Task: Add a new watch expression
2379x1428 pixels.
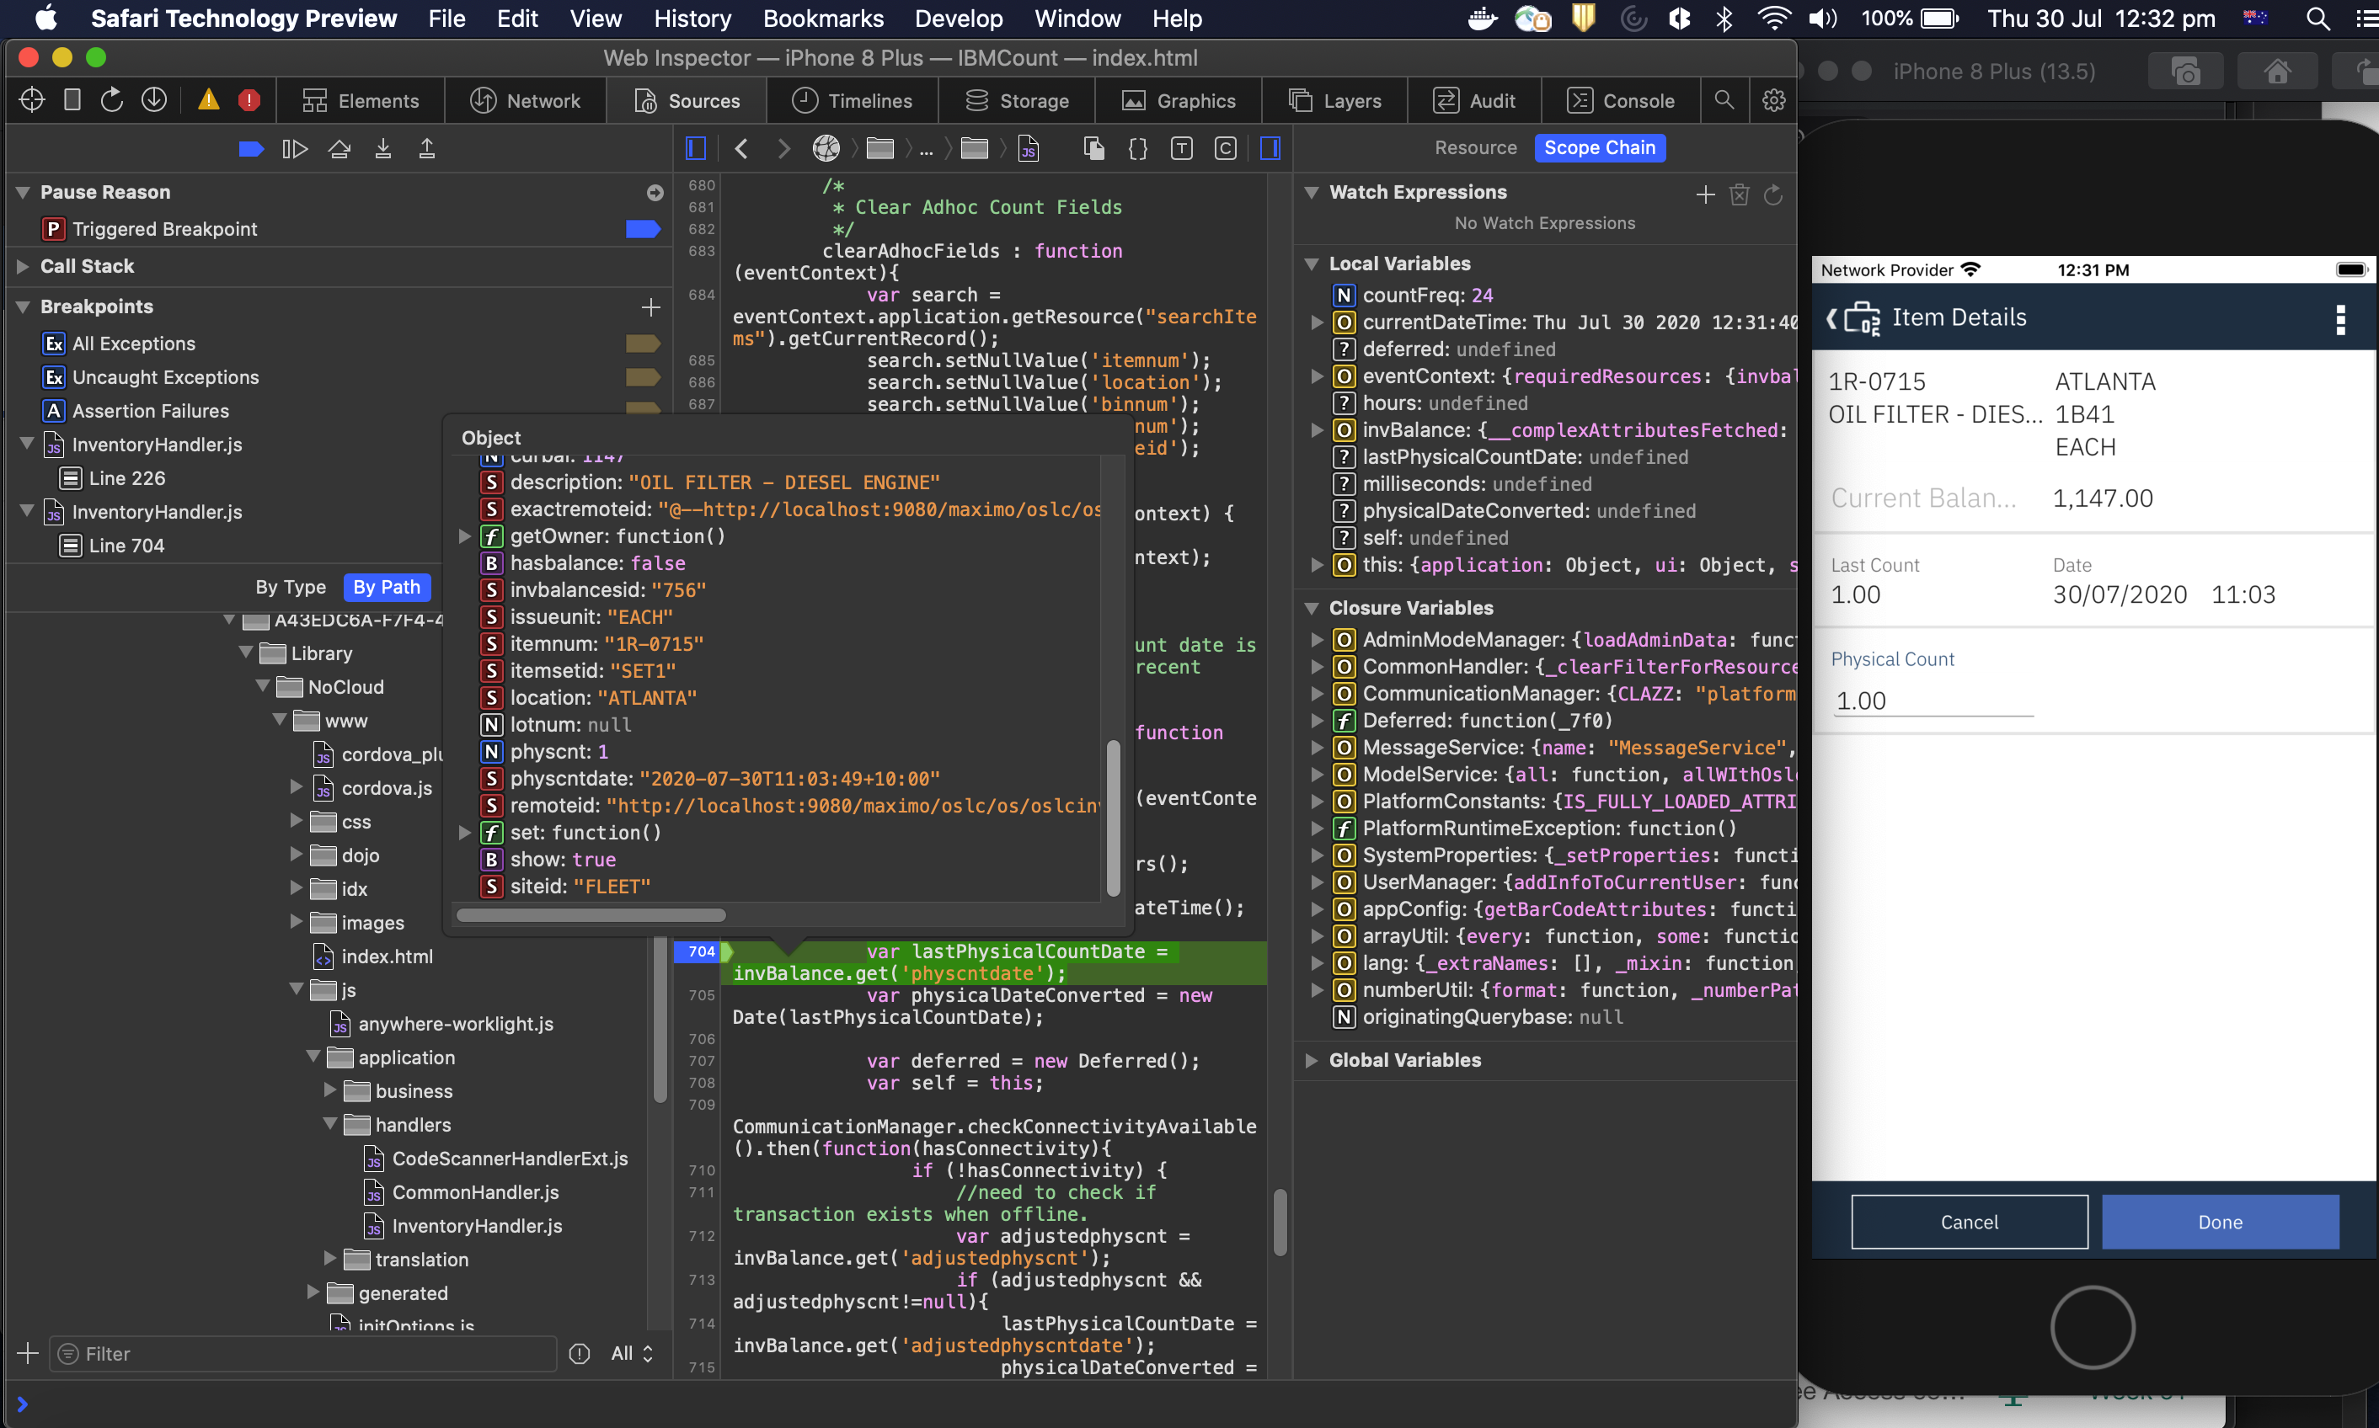Action: [x=1705, y=194]
